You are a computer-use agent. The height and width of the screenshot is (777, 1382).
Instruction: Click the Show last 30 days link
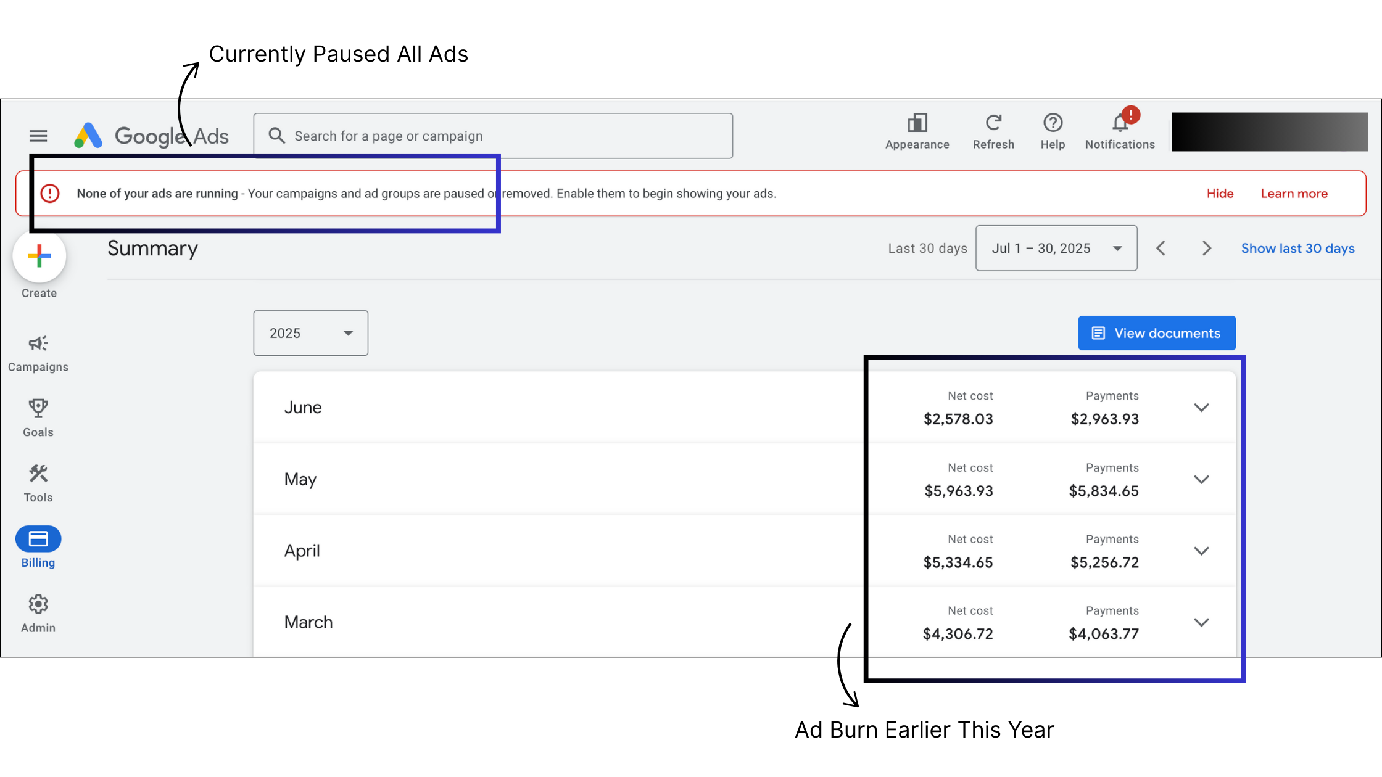pos(1297,249)
